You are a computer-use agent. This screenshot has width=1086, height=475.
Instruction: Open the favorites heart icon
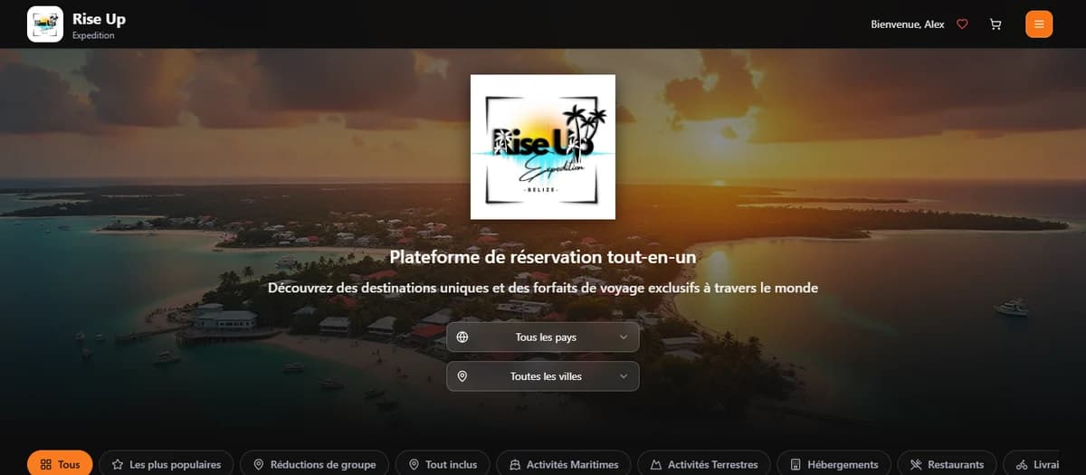pos(963,24)
